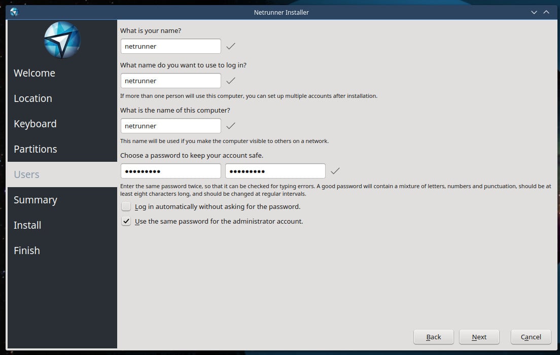Click the first password field
The image size is (560, 355).
(170, 171)
